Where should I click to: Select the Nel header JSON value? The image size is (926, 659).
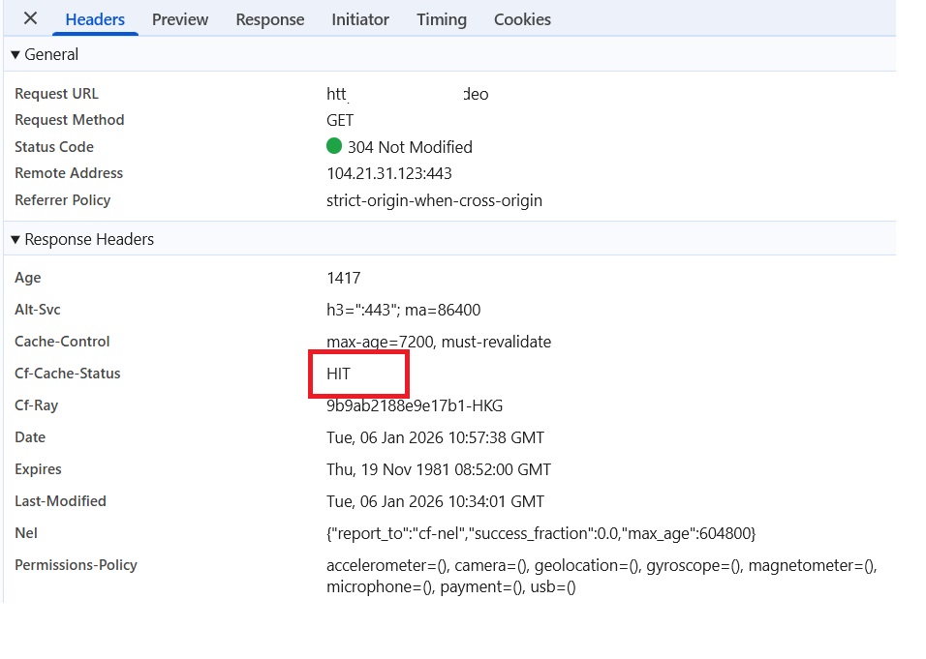[540, 533]
